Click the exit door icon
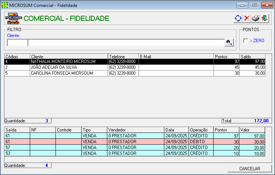This screenshot has width=275, height=175. [264, 18]
